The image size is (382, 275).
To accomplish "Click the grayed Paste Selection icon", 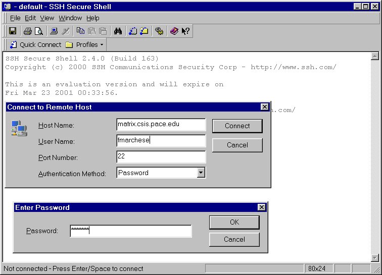I will tap(103, 31).
